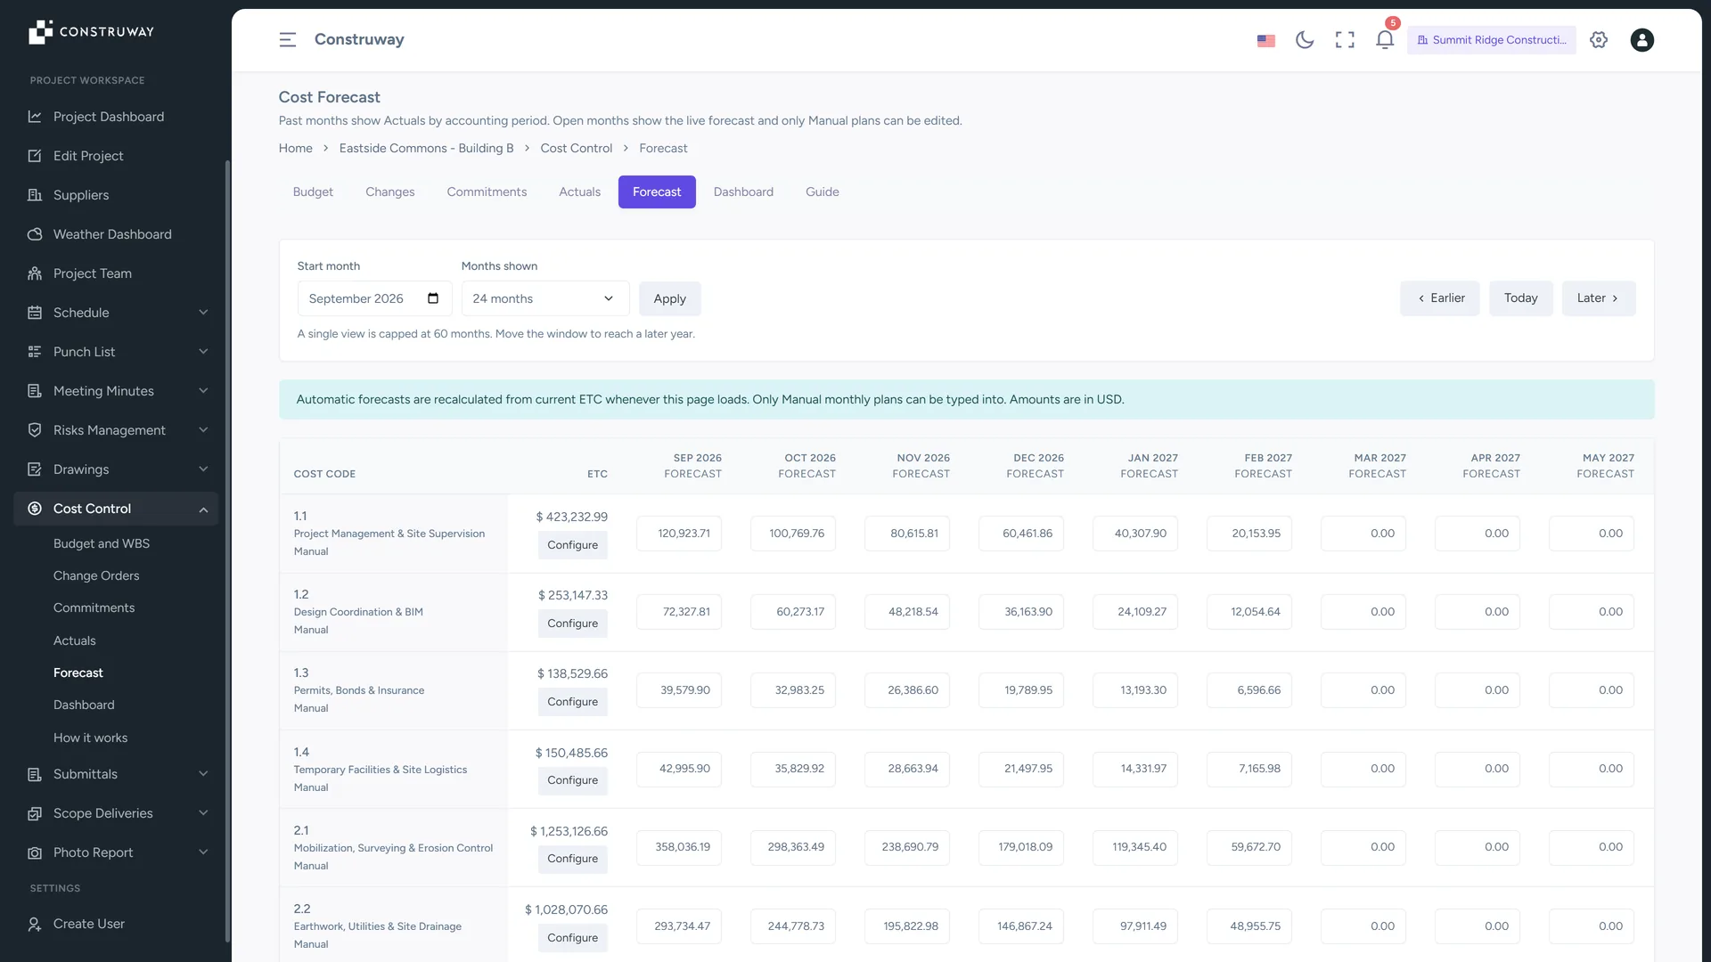Expand the Drawings chevron
1711x962 pixels.
point(203,469)
